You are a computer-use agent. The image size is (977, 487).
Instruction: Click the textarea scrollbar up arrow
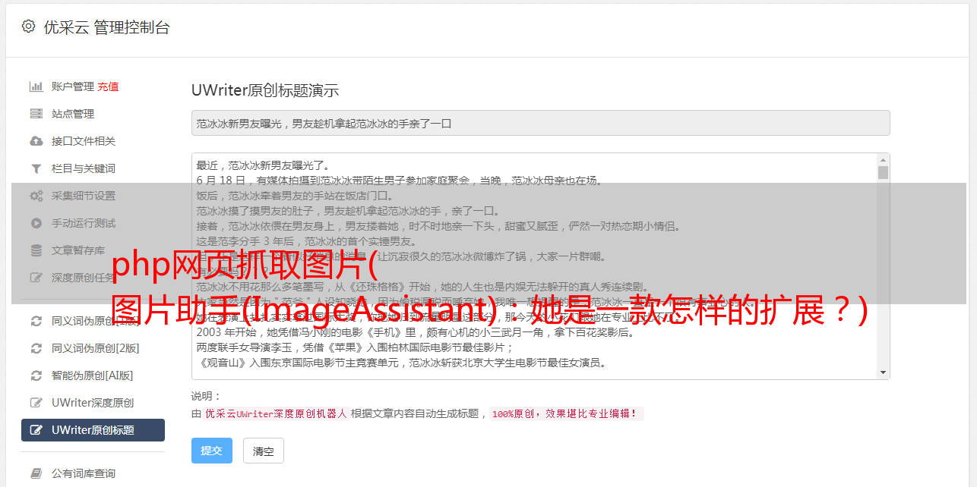883,160
